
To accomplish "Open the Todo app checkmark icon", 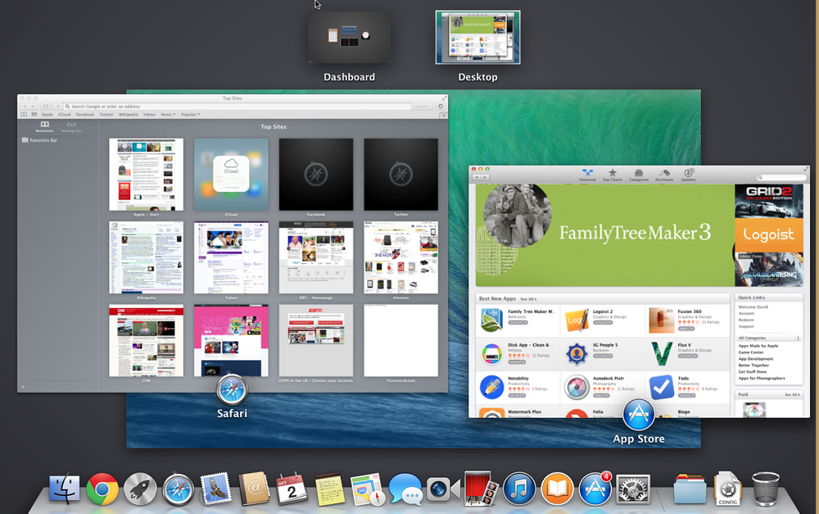I will click(661, 388).
